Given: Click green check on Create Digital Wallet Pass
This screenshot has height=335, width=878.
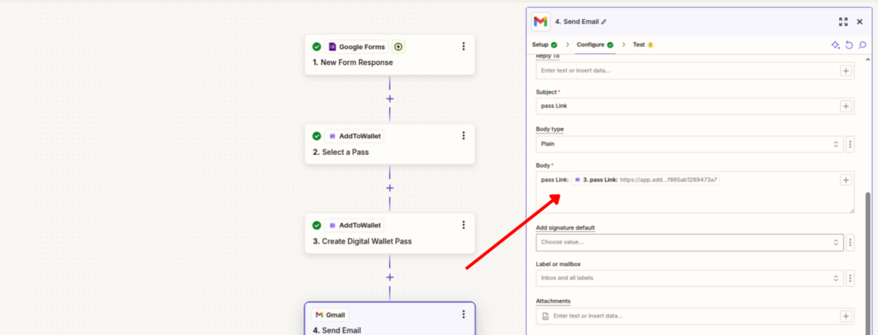Looking at the screenshot, I should pyautogui.click(x=317, y=226).
